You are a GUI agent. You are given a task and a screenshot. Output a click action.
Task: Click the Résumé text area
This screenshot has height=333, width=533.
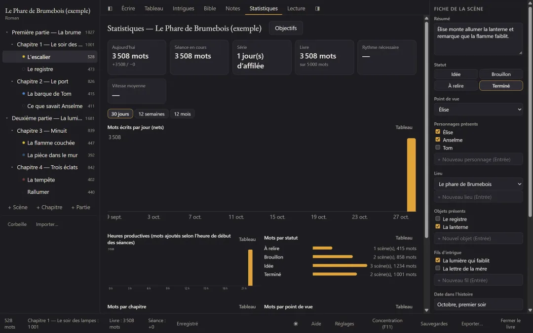pos(478,39)
